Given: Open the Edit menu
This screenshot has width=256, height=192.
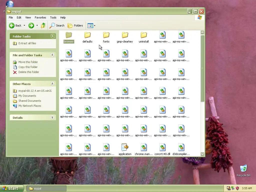Looking at the screenshot, I should tap(19, 17).
